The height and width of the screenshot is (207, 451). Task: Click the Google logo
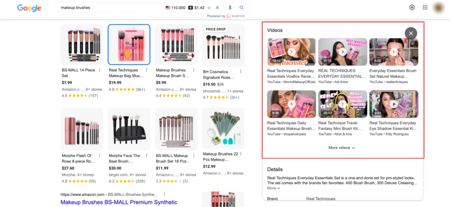pyautogui.click(x=29, y=8)
